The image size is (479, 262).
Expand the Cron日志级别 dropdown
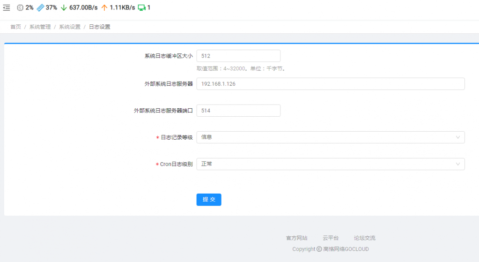pyautogui.click(x=330, y=164)
